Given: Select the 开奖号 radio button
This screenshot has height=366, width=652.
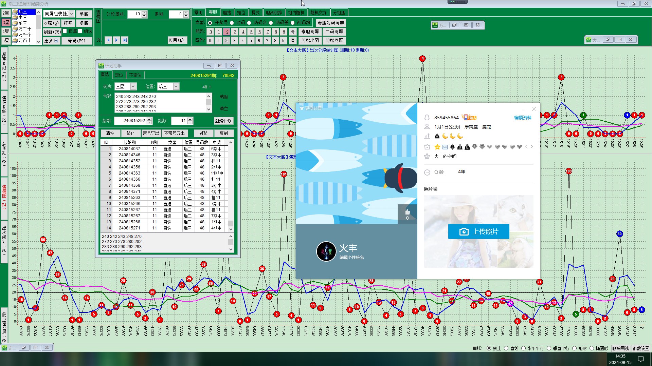Looking at the screenshot, I should 210,23.
